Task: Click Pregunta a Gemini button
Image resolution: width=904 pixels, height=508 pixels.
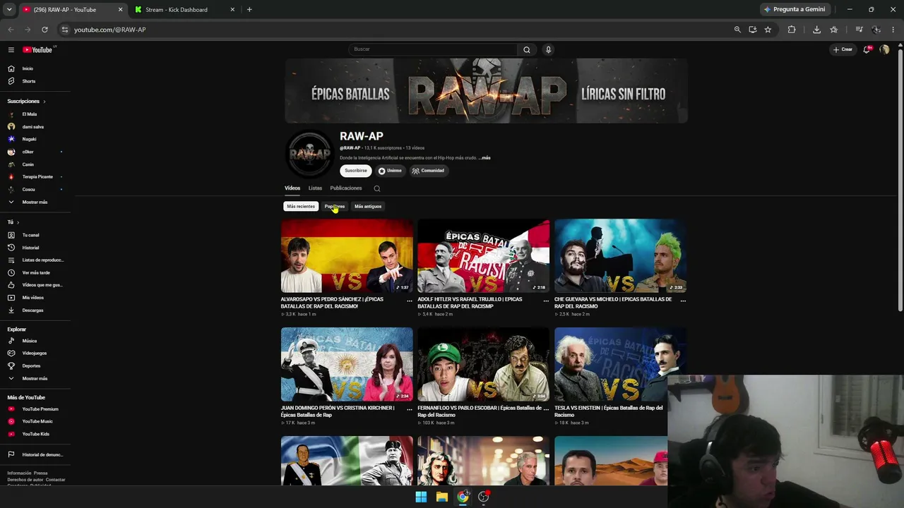Action: tap(795, 10)
